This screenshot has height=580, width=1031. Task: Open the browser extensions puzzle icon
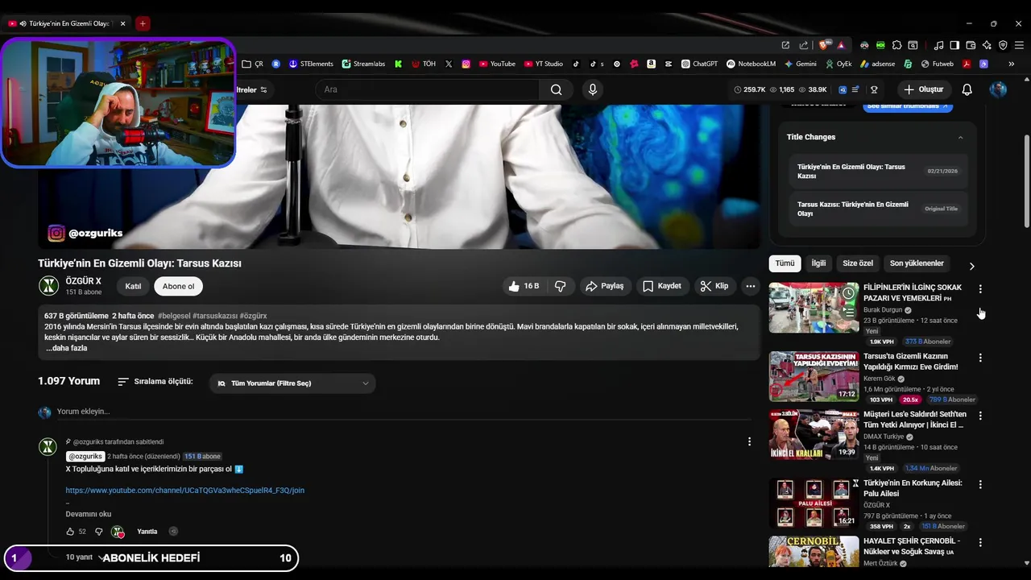[x=896, y=45]
